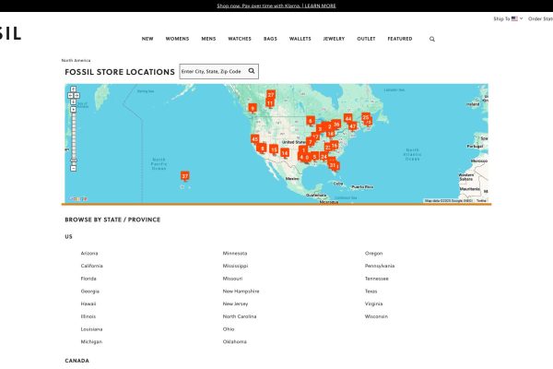
Task: Select the map marker labeled 16
Action: tap(335, 145)
